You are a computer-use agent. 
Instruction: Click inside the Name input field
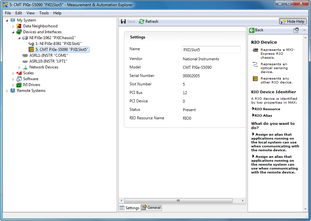[211, 49]
